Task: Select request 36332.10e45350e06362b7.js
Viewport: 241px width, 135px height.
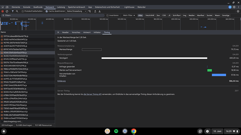Action: 27,56
